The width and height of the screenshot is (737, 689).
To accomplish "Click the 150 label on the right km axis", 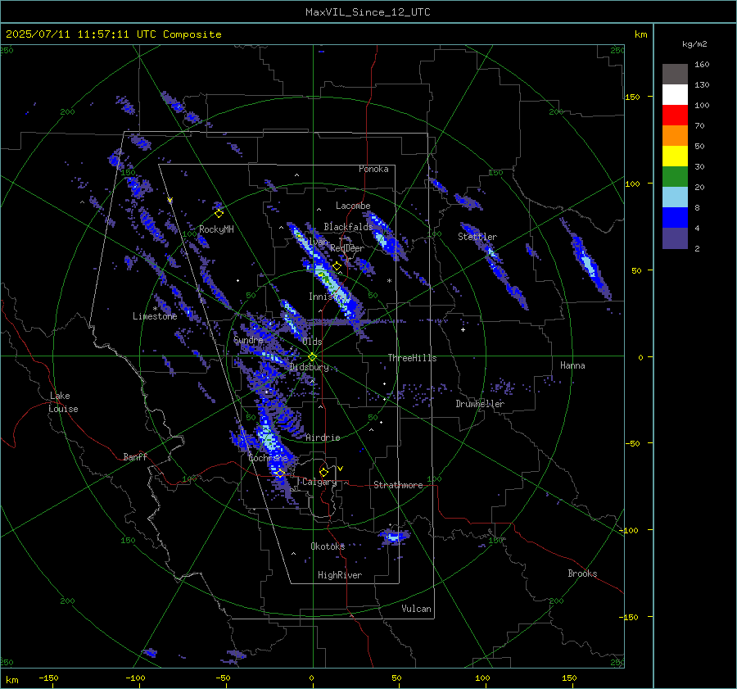I will tap(633, 97).
